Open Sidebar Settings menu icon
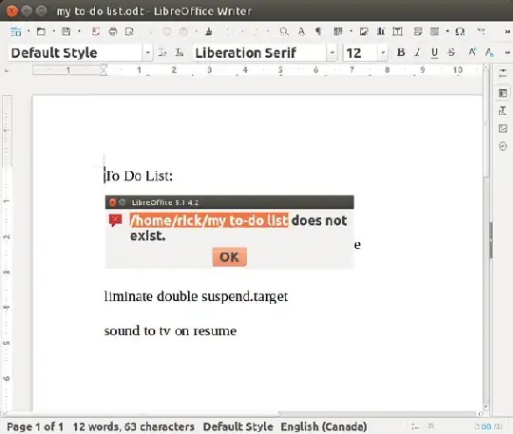The height and width of the screenshot is (434, 513). click(x=503, y=73)
